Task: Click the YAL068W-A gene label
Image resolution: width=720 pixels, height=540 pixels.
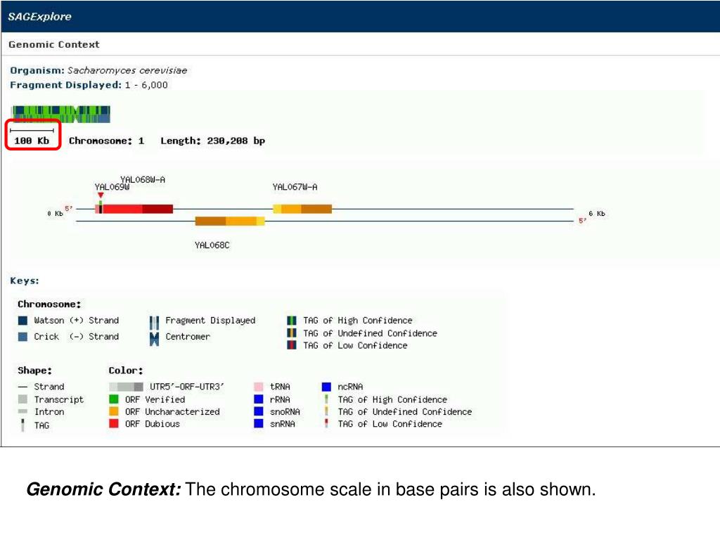Action: [143, 179]
